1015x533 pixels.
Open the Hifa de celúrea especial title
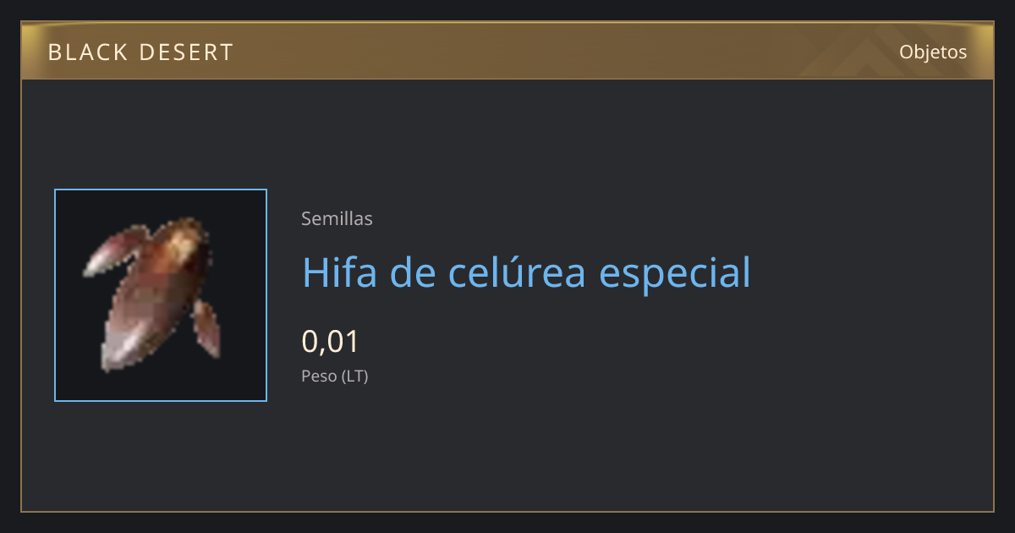526,272
